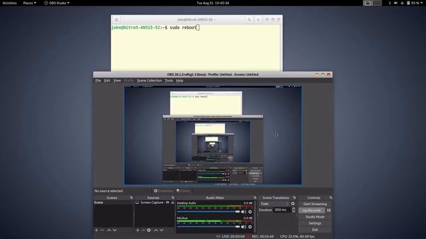Pause the recording
Screen dimensions: 426x239
click(329, 210)
